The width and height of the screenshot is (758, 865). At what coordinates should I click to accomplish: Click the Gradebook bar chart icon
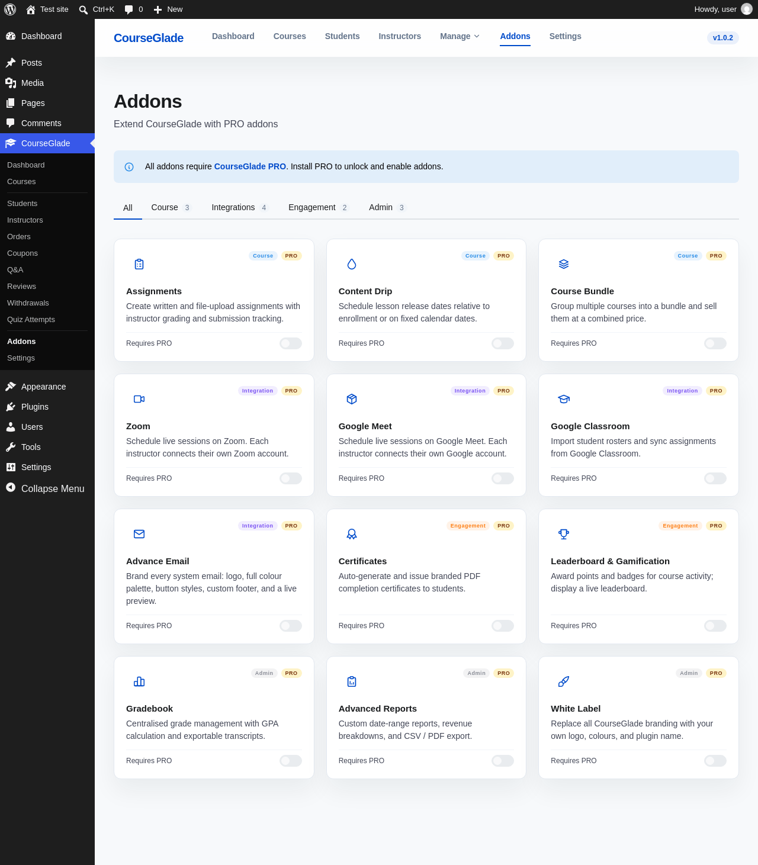click(139, 681)
